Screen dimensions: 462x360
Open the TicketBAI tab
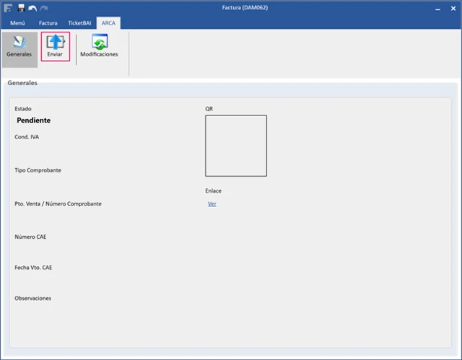[x=80, y=23]
